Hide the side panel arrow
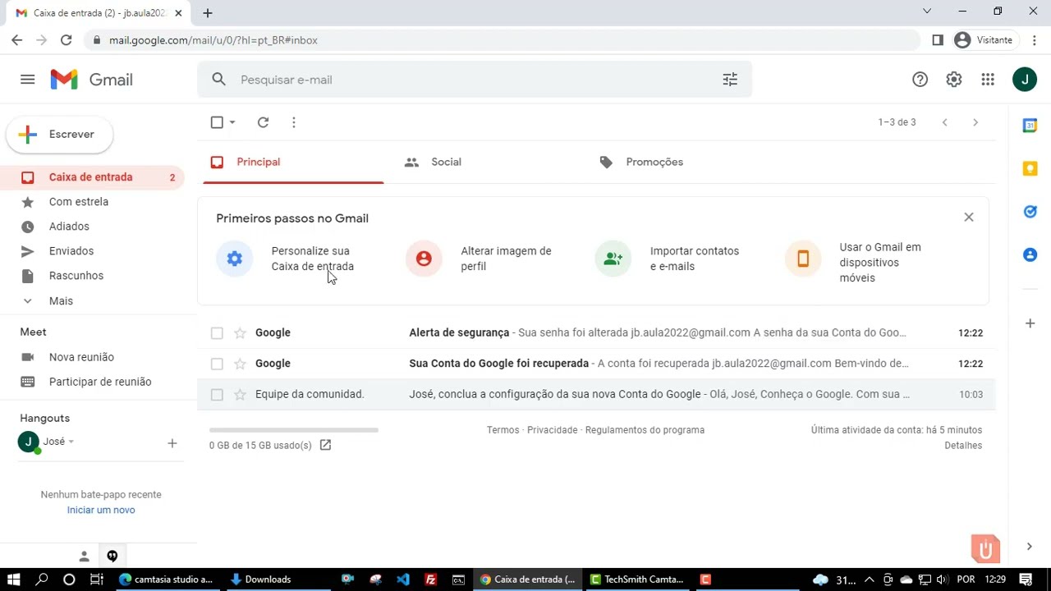The height and width of the screenshot is (591, 1051). click(x=1030, y=547)
